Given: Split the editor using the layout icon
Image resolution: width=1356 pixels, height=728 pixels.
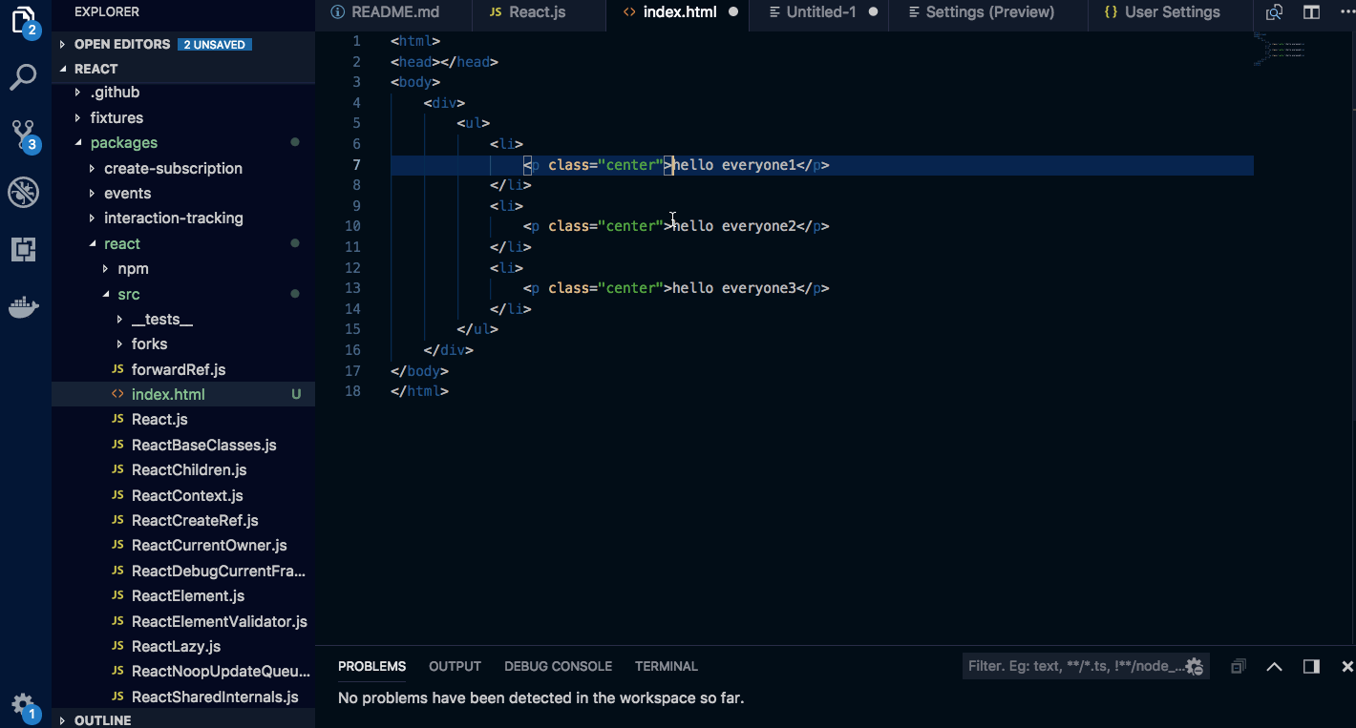Looking at the screenshot, I should coord(1310,12).
